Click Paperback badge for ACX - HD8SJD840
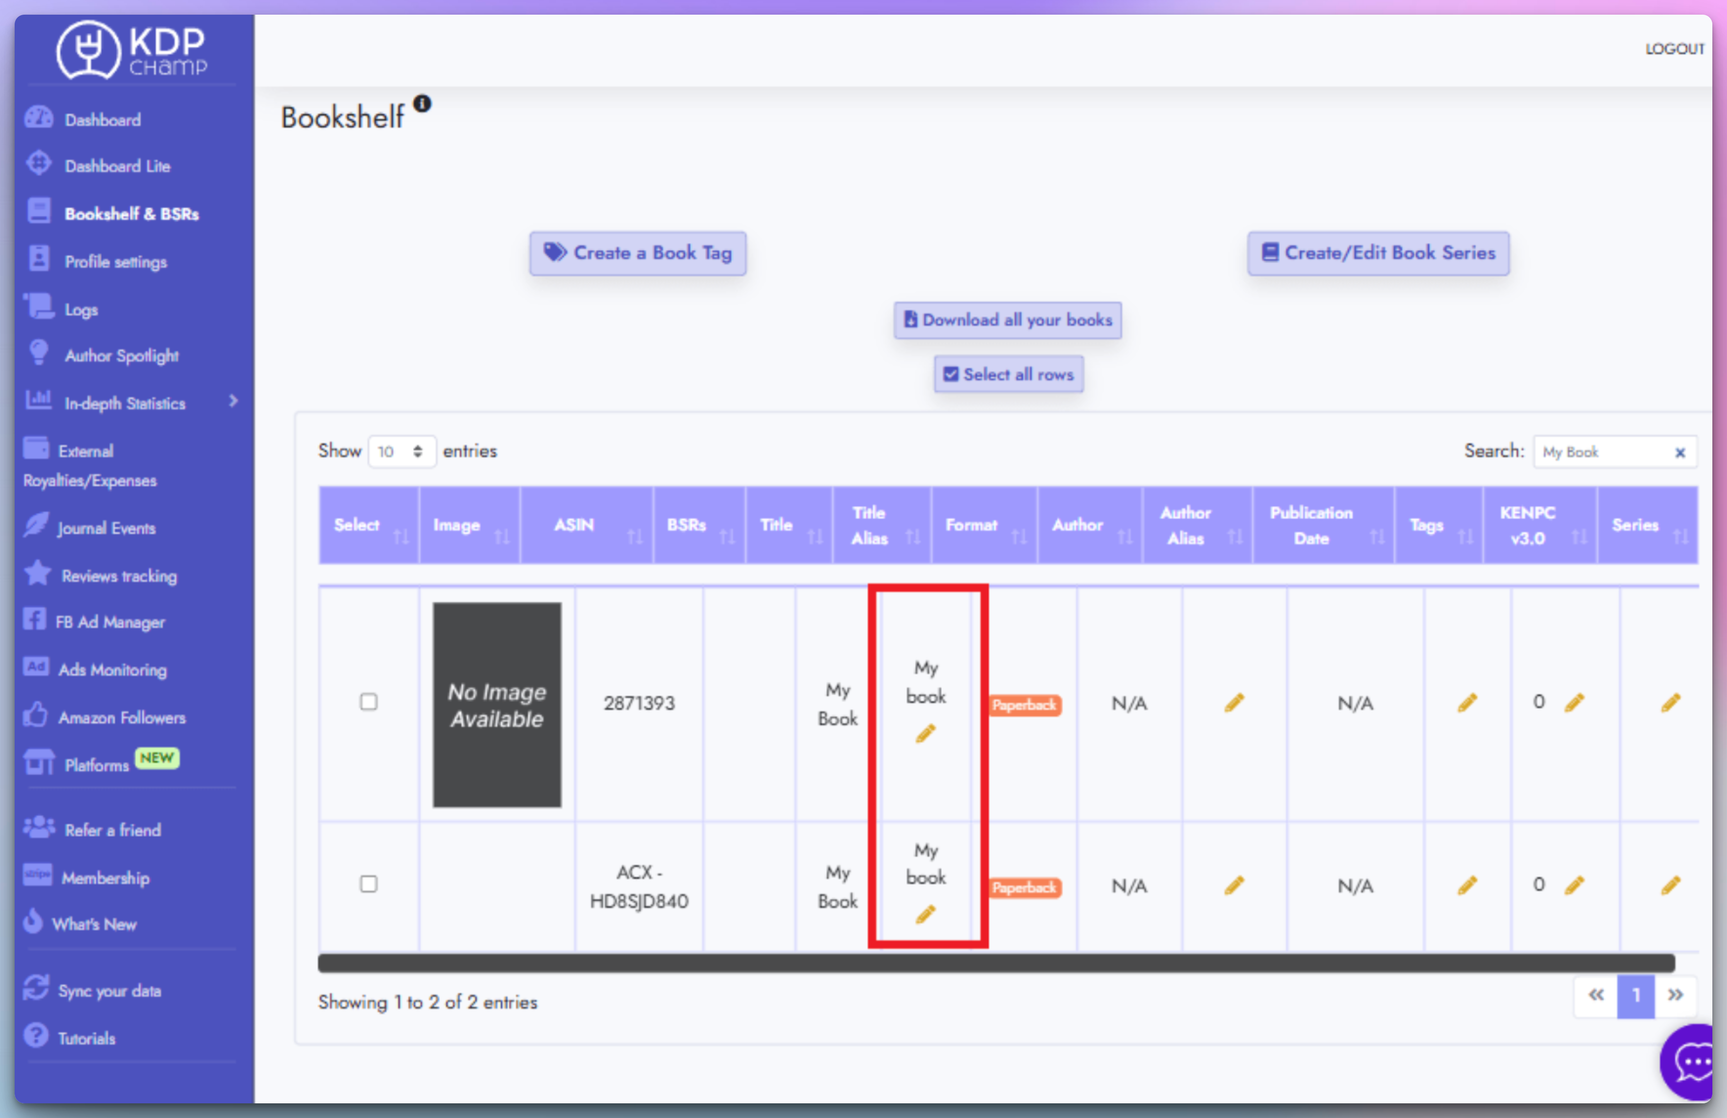Screen dimensions: 1727x1118 pos(1024,888)
